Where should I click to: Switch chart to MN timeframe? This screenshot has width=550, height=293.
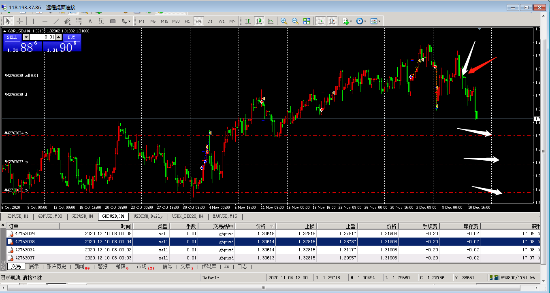point(232,21)
